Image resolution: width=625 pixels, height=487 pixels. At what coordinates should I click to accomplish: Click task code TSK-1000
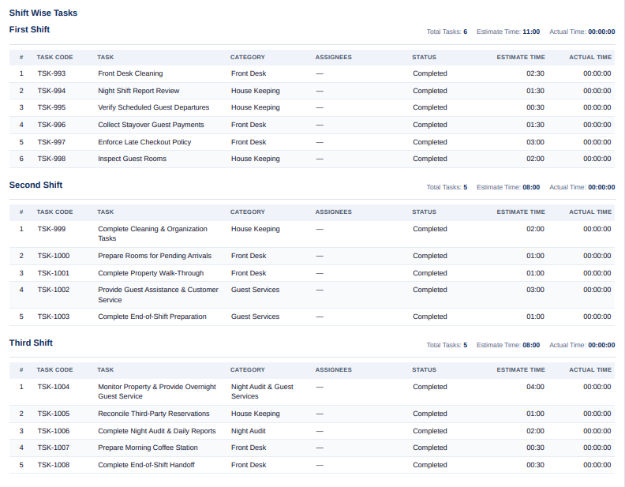point(54,256)
